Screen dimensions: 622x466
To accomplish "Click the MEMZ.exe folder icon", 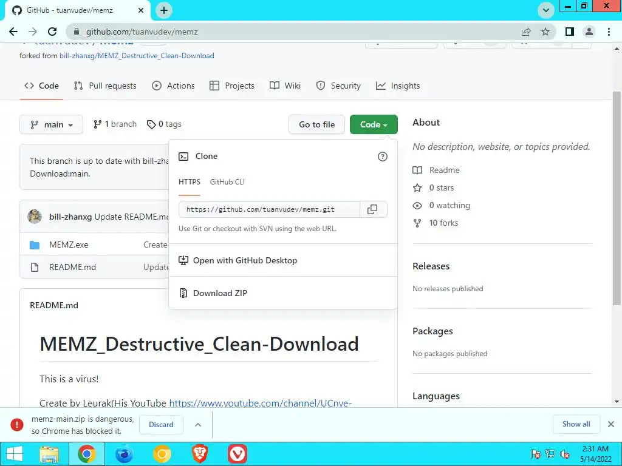I will [x=35, y=245].
